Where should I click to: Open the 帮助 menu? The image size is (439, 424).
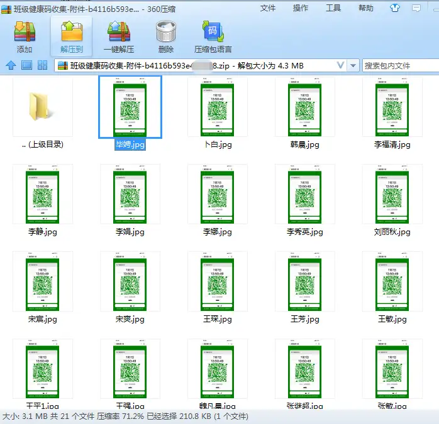(366, 8)
